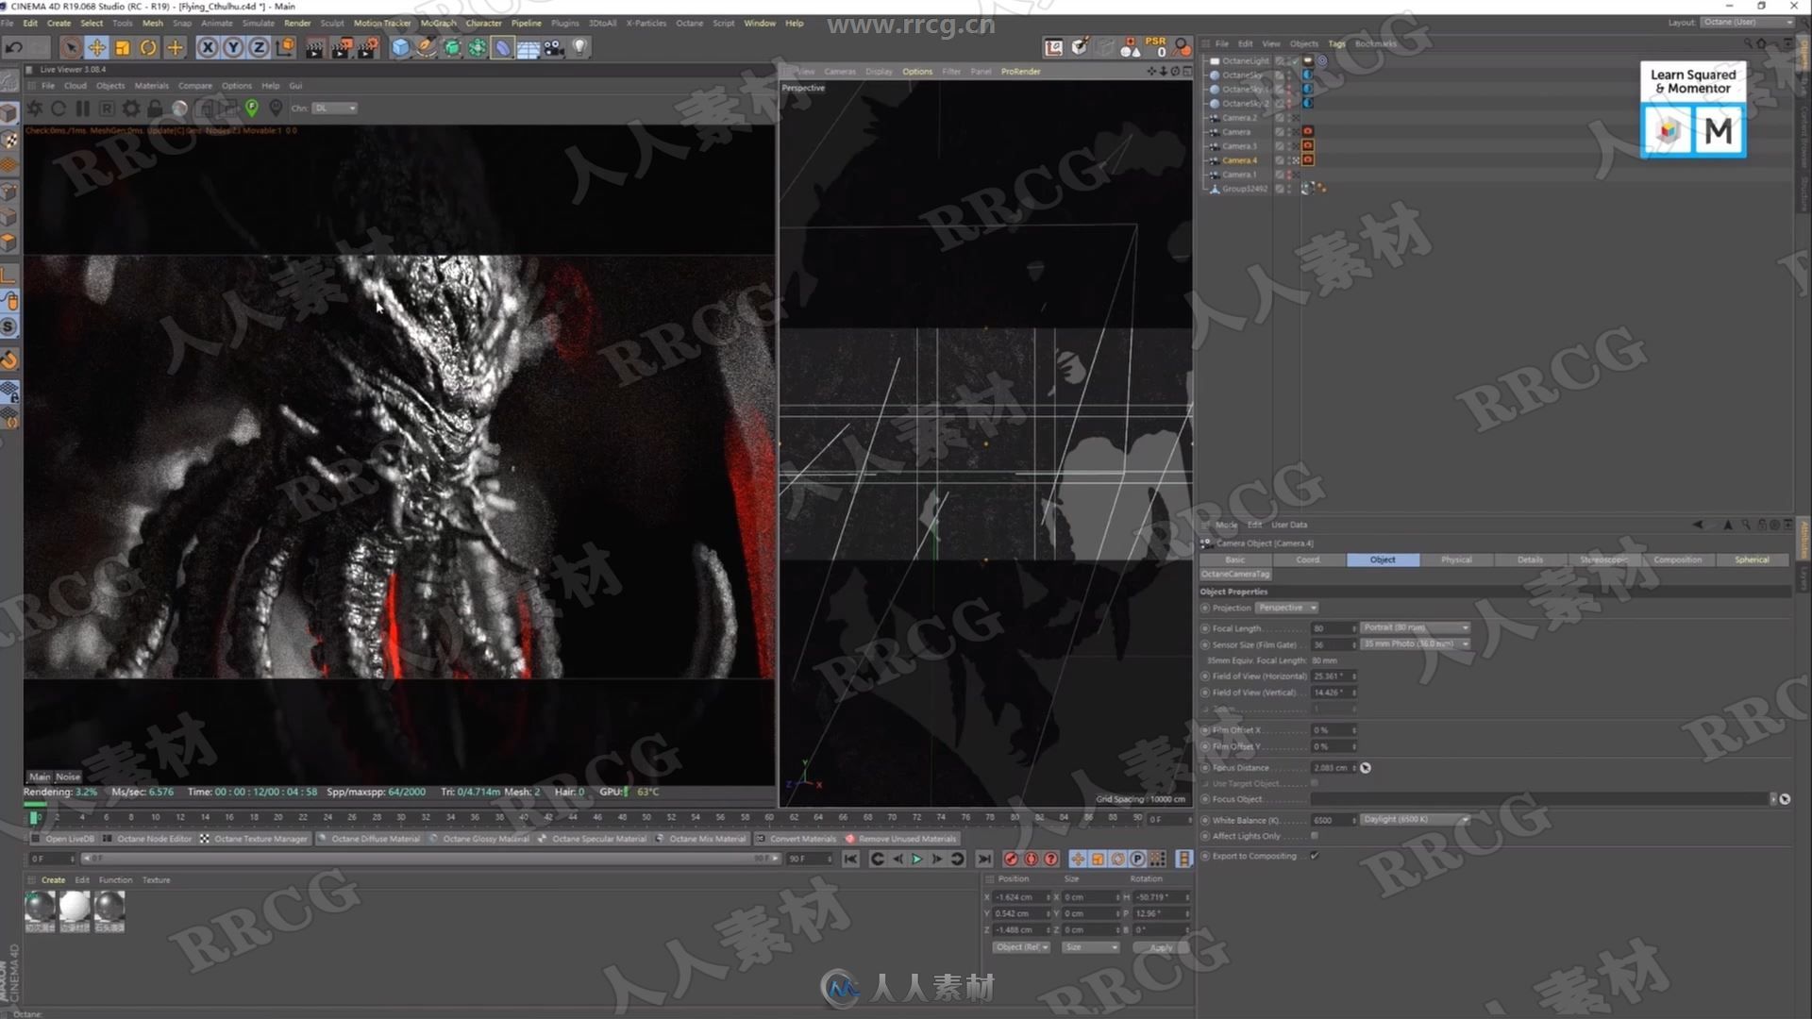Image resolution: width=1812 pixels, height=1019 pixels.
Task: Open the Chn DL channel dropdown
Action: click(335, 109)
